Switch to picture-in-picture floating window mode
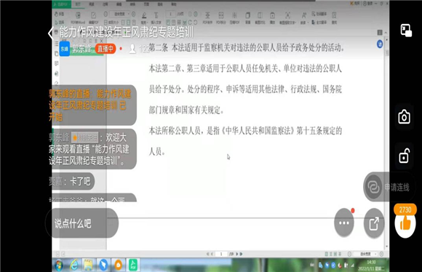Image resolution: width=422 pixels, height=272 pixels. (406, 30)
